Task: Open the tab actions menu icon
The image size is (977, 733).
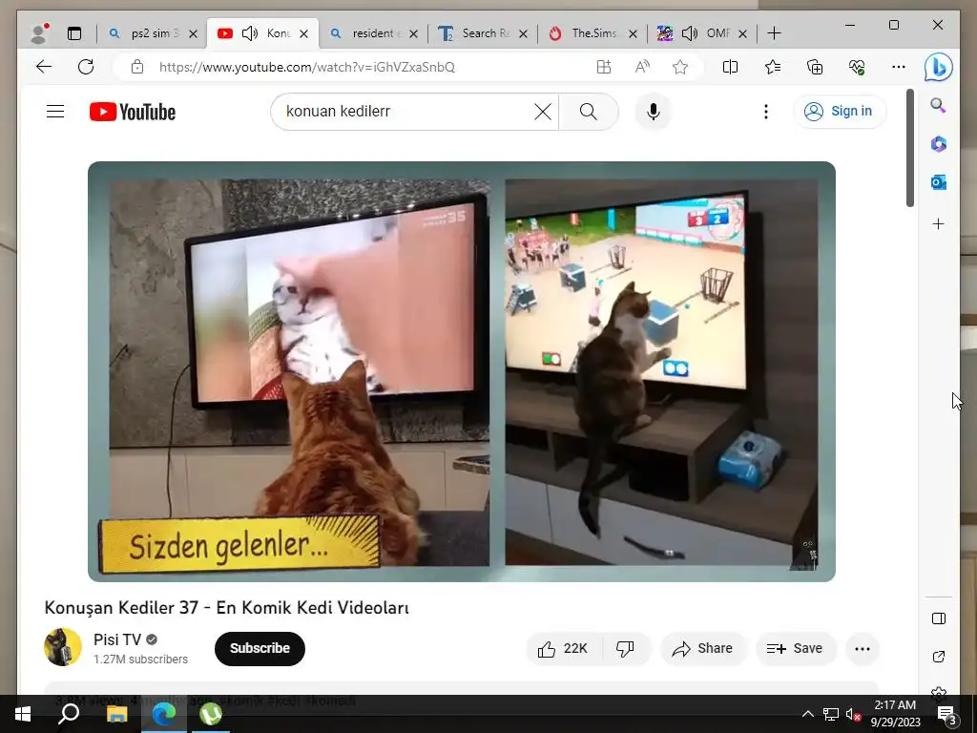Action: [x=74, y=33]
